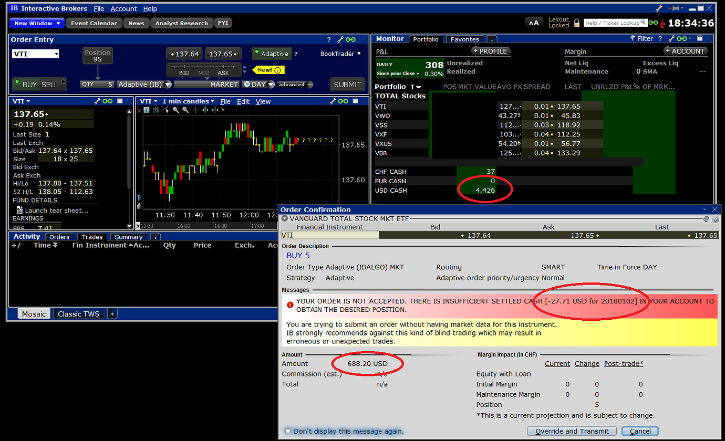Viewport: 725px width, 441px height.
Task: Click the Filter icon in Monitor panel
Action: [x=633, y=39]
